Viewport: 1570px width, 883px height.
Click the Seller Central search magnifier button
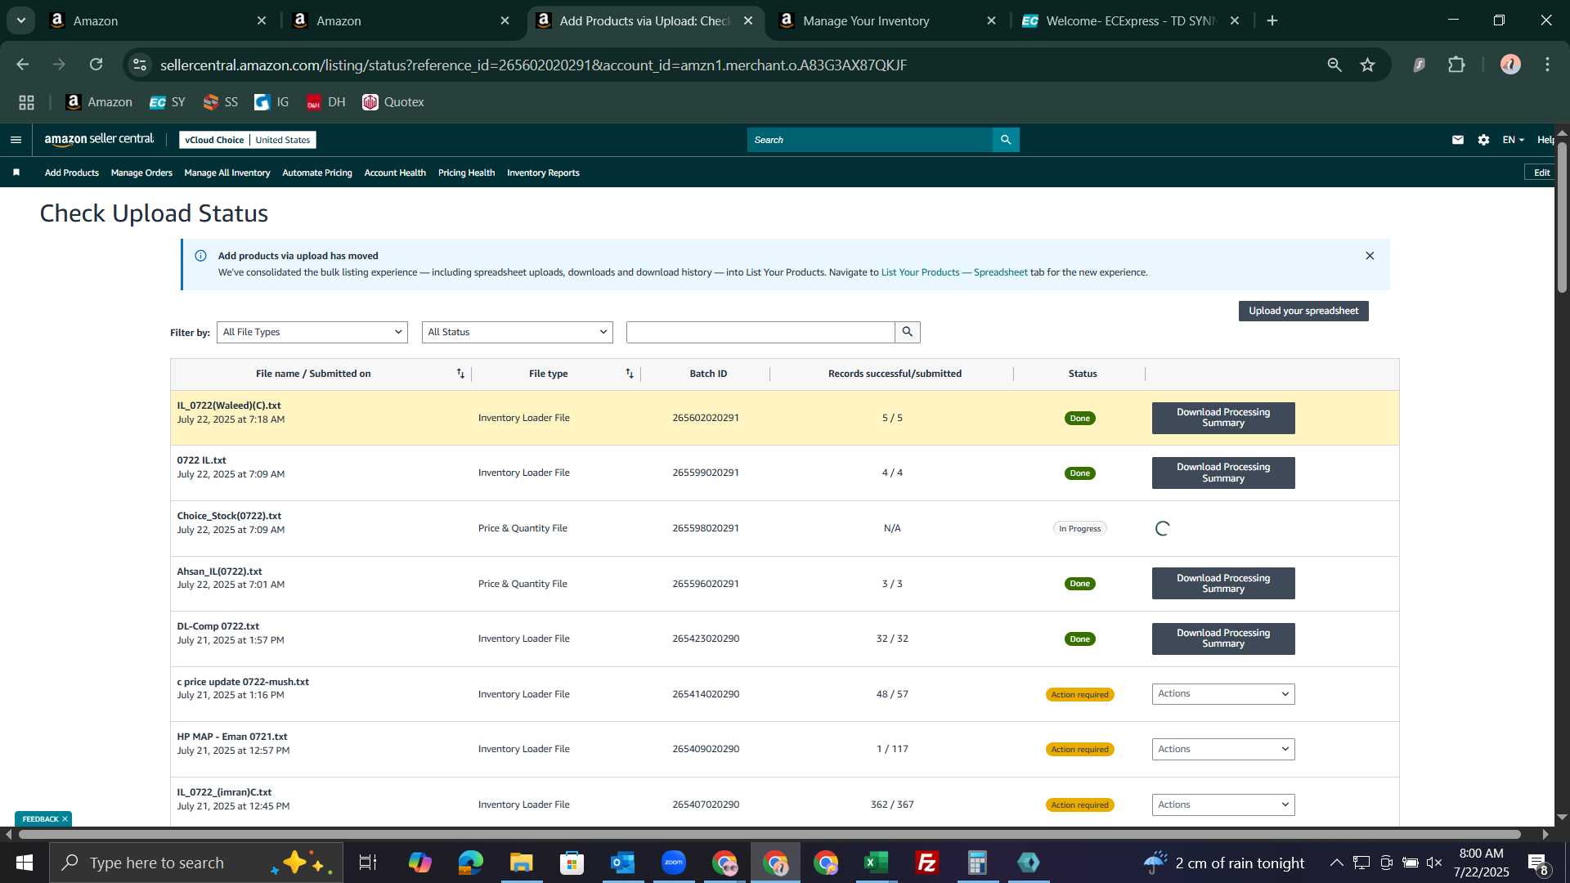[x=1006, y=140]
